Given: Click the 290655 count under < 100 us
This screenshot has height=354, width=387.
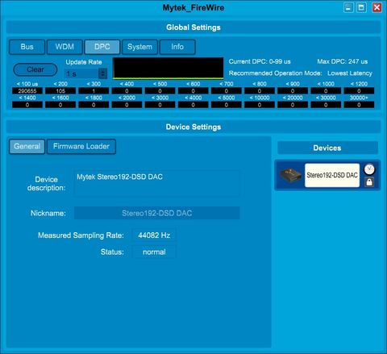Looking at the screenshot, I should (27, 91).
